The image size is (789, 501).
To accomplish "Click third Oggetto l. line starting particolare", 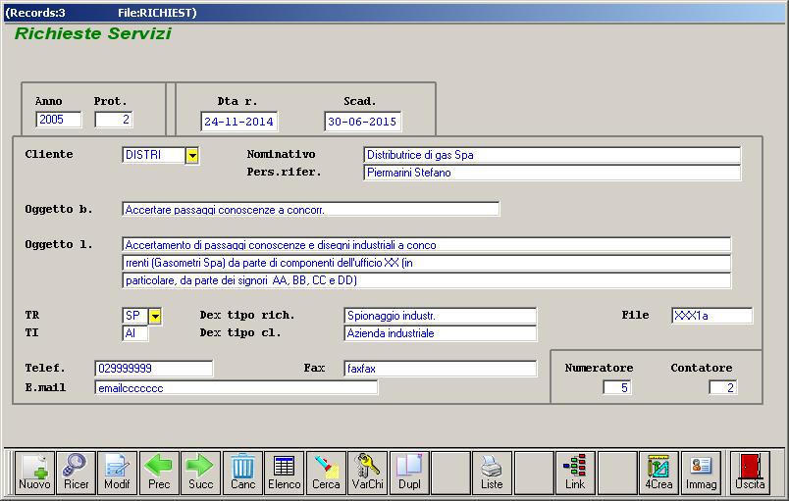I will click(427, 280).
